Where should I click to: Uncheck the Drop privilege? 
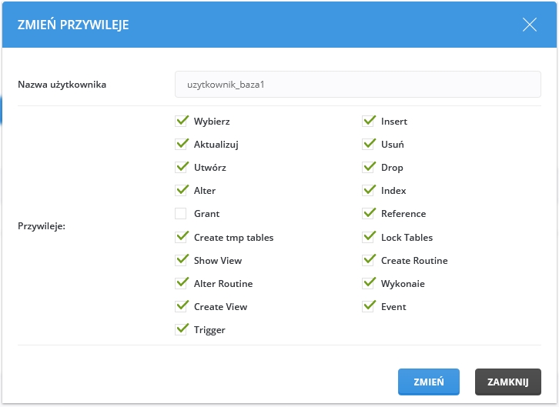click(x=368, y=168)
